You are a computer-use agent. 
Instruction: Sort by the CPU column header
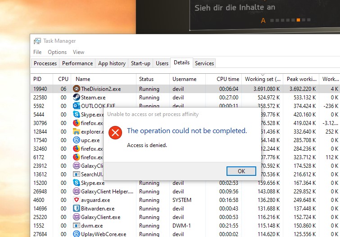tap(62, 79)
